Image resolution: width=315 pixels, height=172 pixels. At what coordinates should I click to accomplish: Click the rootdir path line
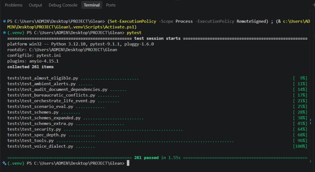[62, 50]
